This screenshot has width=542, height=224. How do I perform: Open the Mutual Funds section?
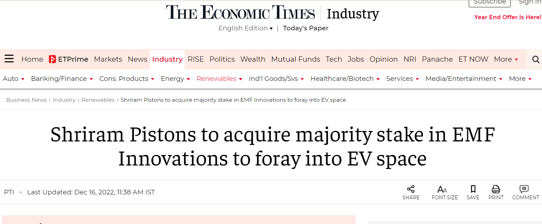click(x=295, y=59)
